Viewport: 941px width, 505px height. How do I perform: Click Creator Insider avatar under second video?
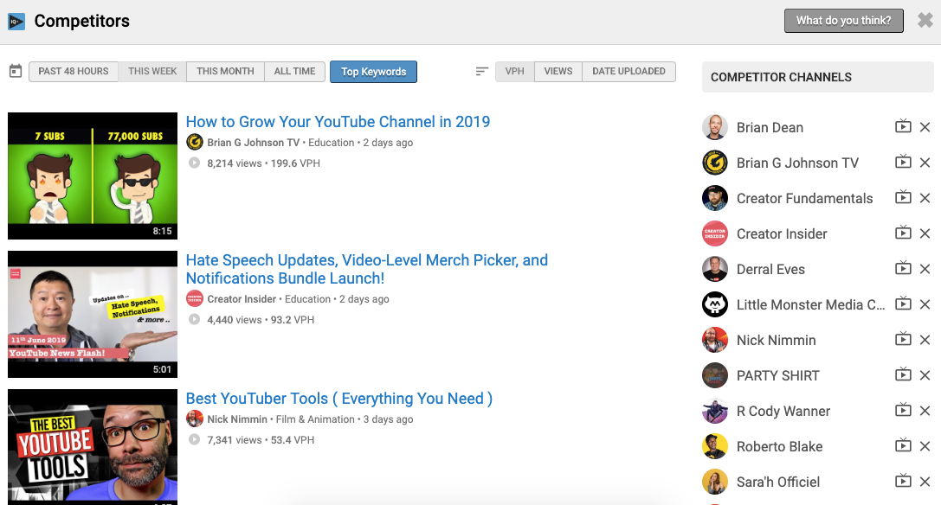pyautogui.click(x=195, y=298)
